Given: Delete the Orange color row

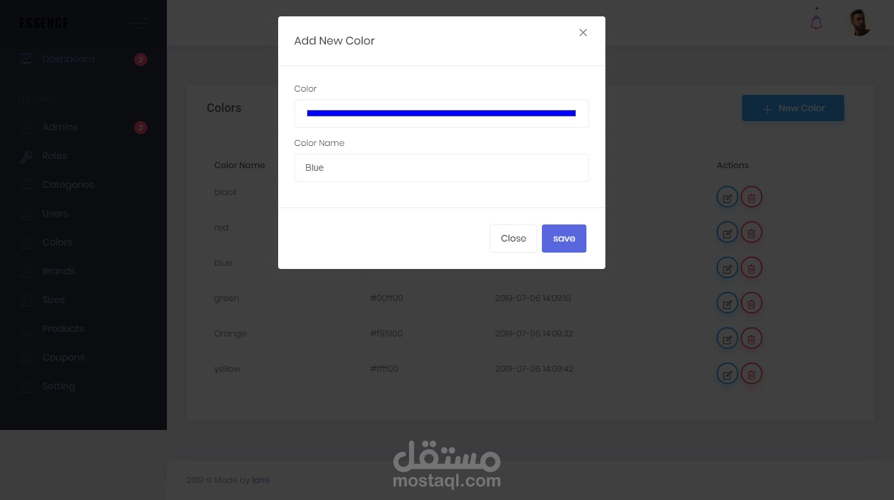Looking at the screenshot, I should [751, 338].
